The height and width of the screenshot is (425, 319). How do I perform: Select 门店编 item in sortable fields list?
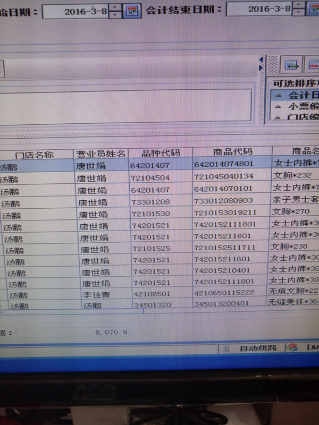click(300, 116)
